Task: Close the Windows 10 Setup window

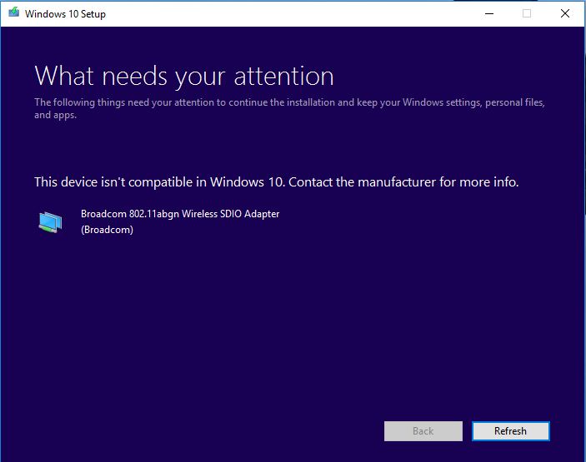Action: pyautogui.click(x=565, y=14)
